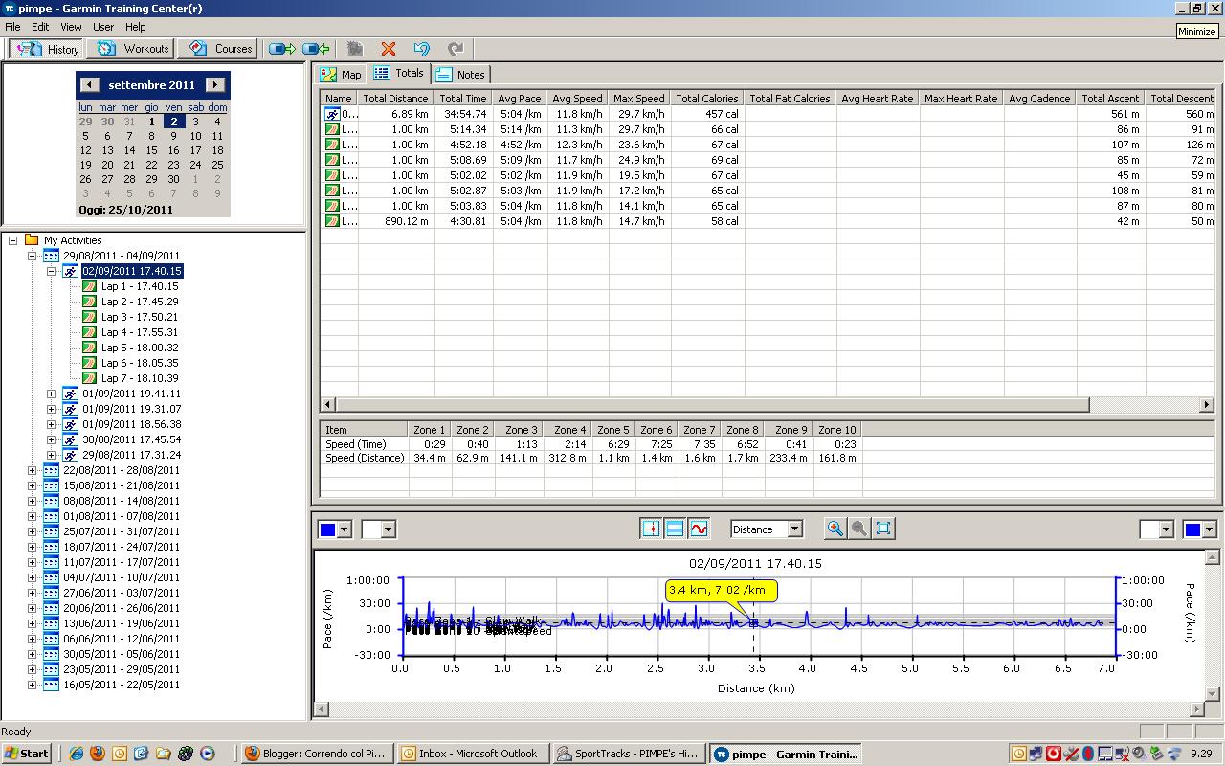Click the red X delete icon
The width and height of the screenshot is (1225, 766).
(x=388, y=48)
